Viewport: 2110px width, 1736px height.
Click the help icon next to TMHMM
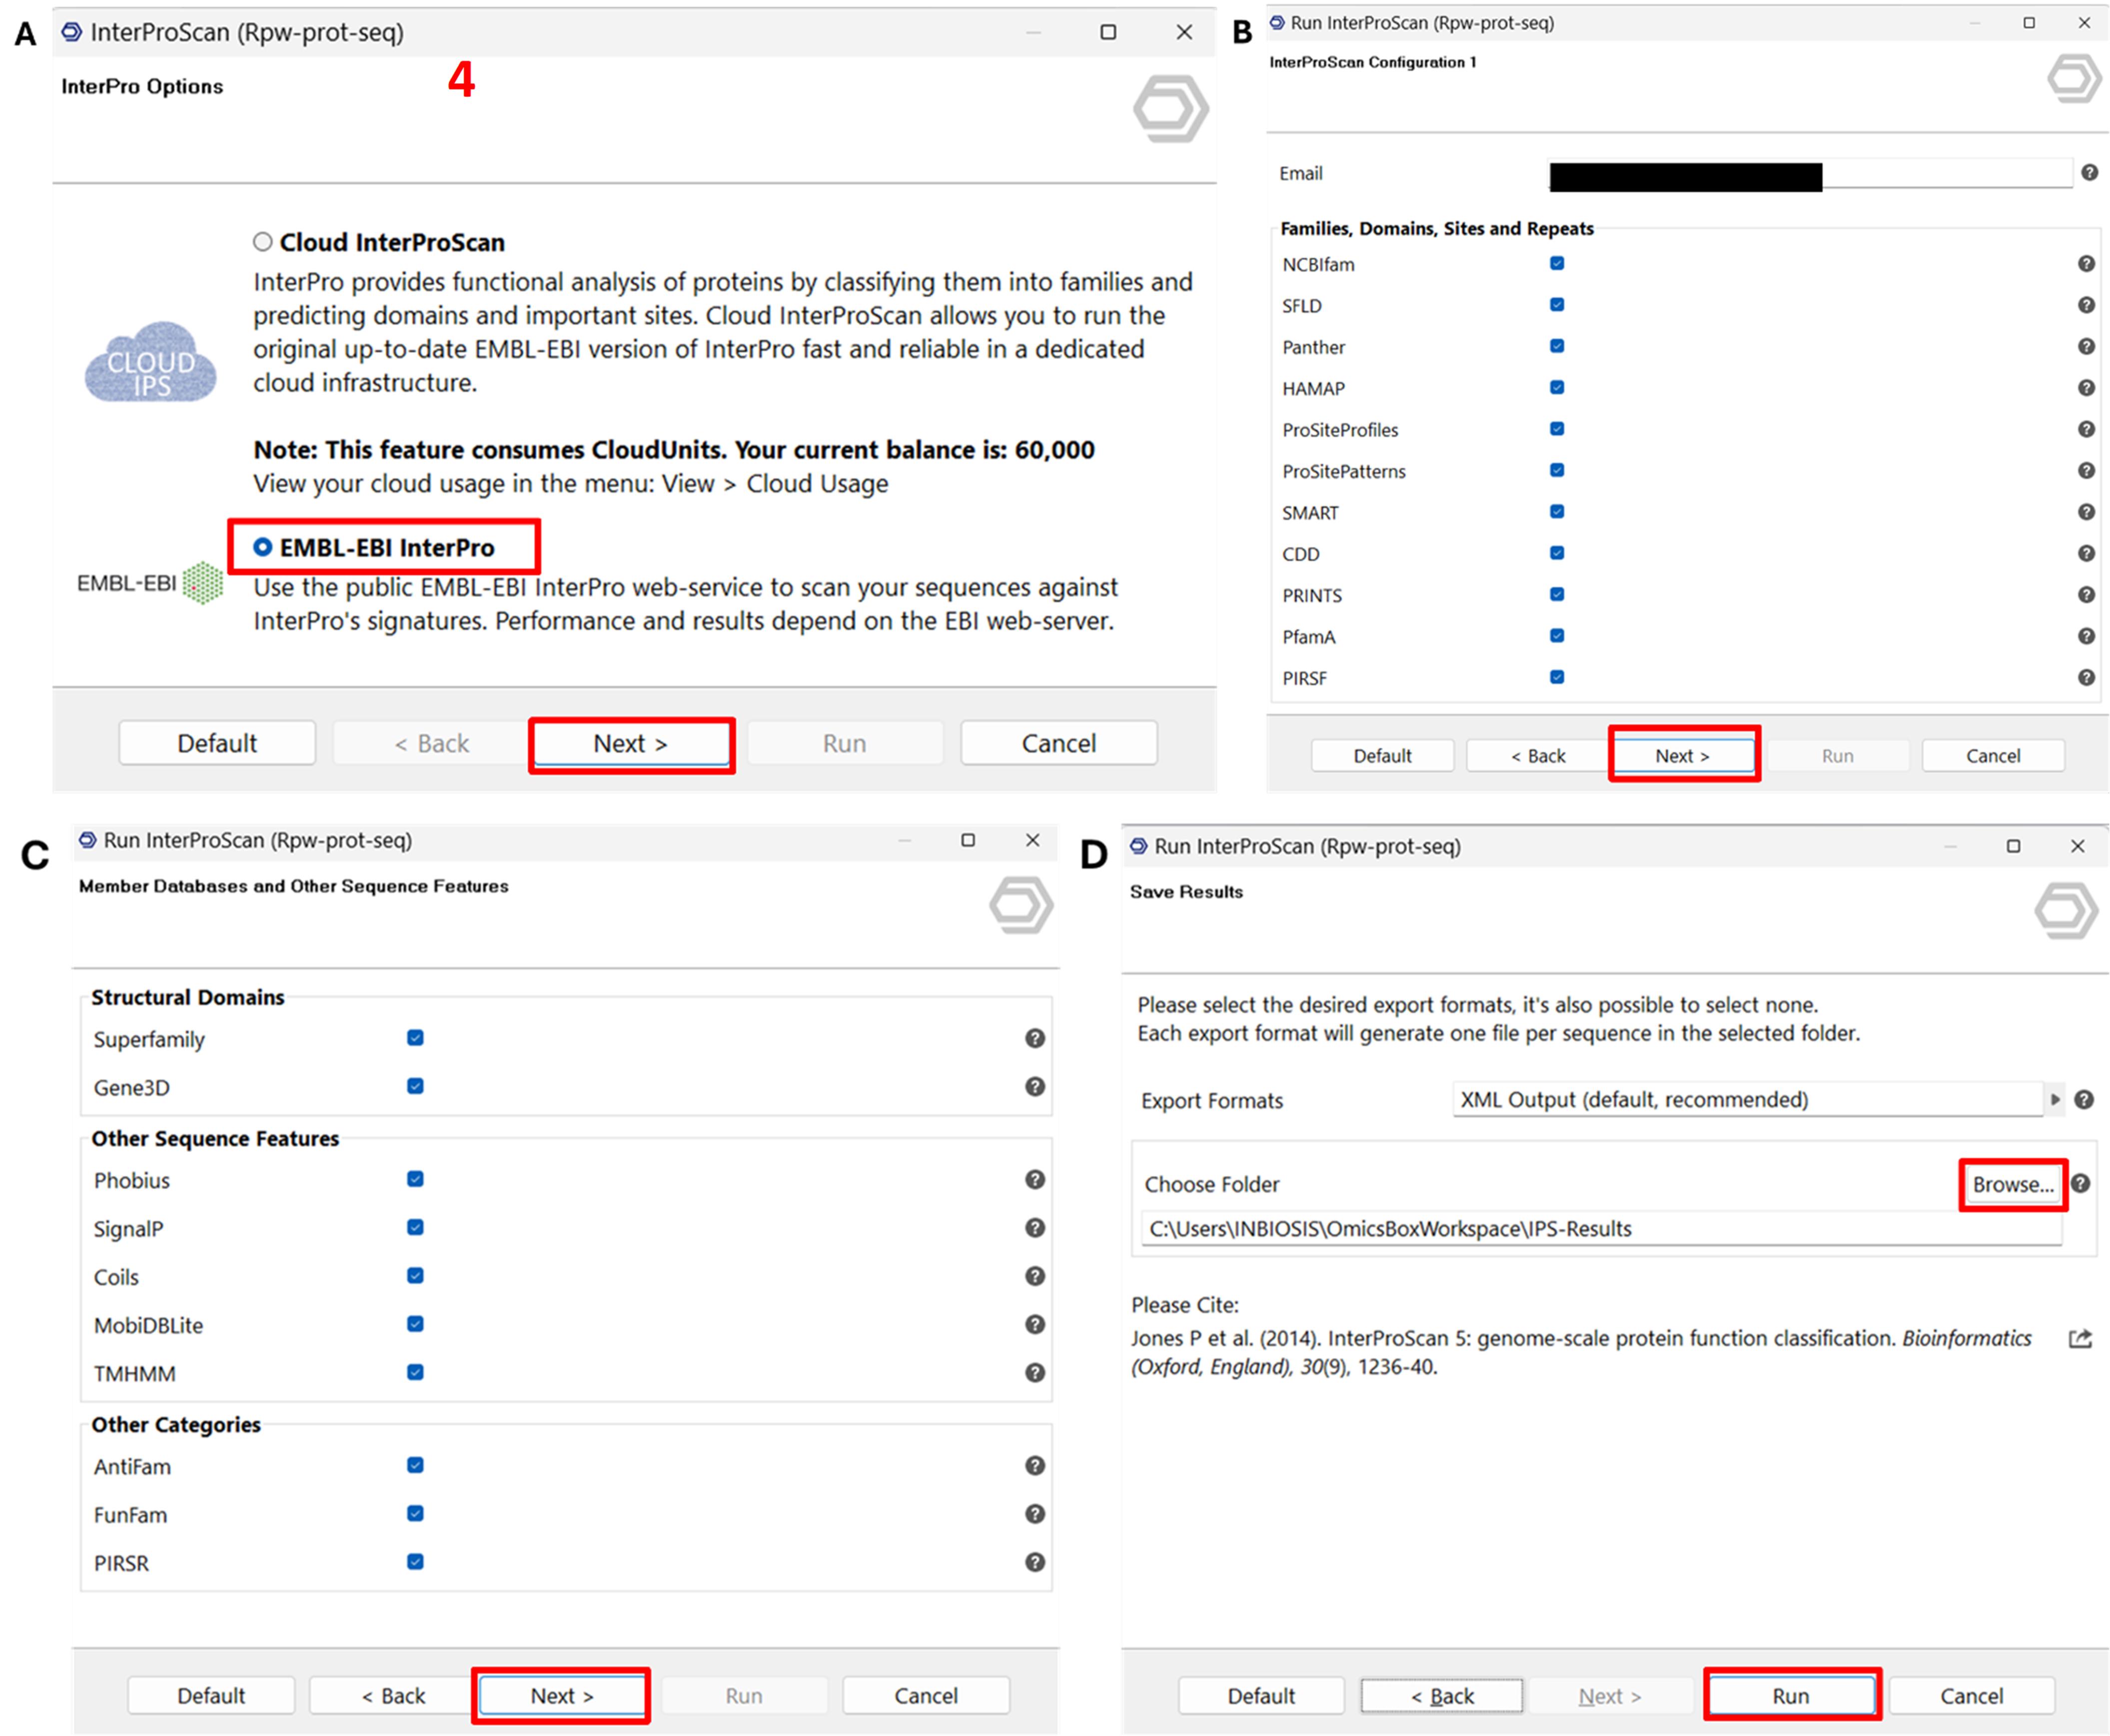click(1035, 1373)
